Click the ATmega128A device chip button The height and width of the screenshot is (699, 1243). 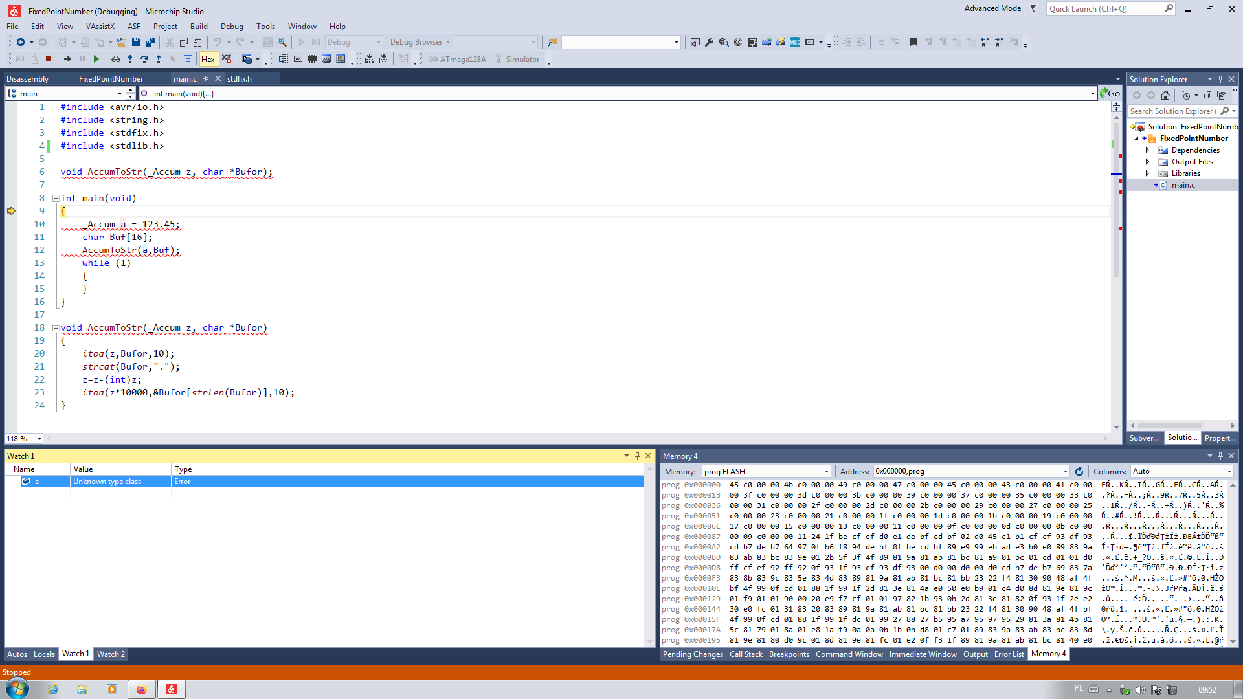pyautogui.click(x=456, y=59)
